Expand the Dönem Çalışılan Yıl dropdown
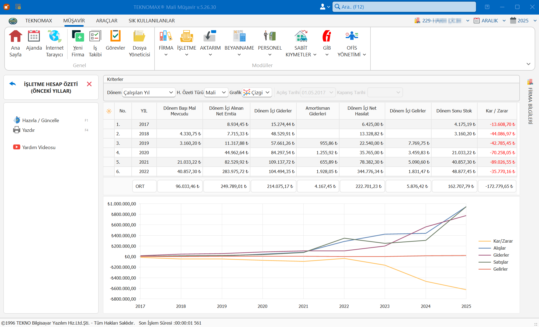This screenshot has width=539, height=327. tap(148, 92)
